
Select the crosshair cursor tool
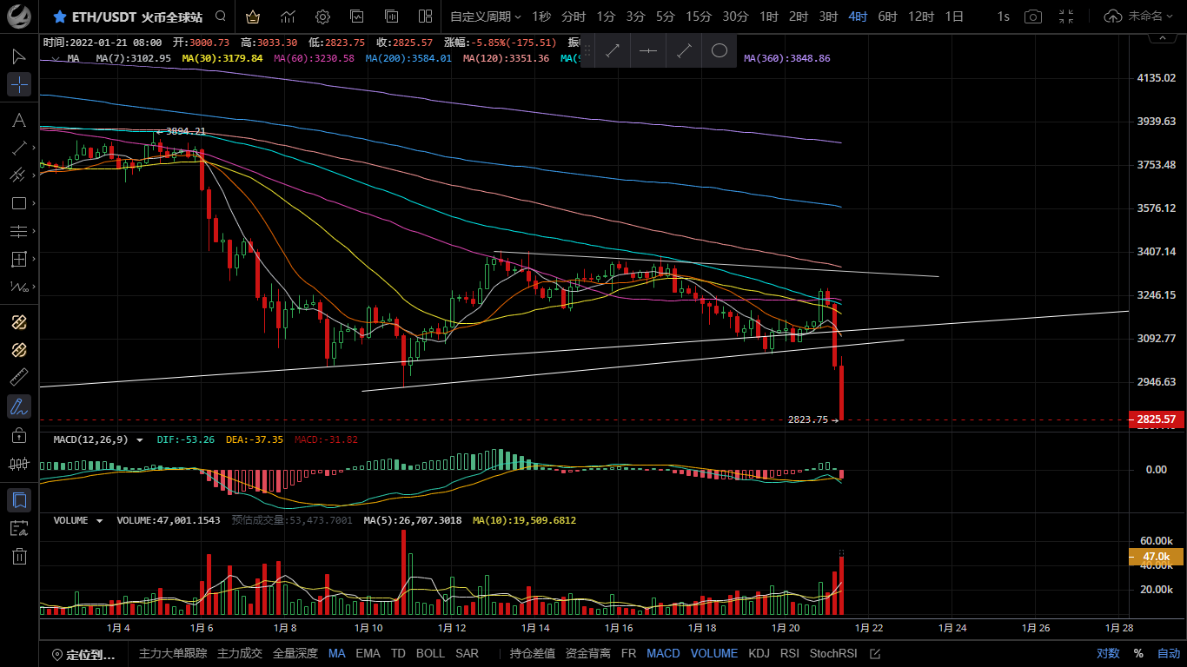coord(19,84)
